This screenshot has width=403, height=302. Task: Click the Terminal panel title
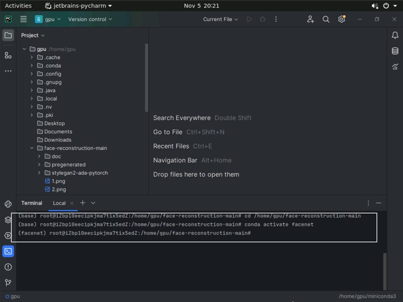(x=32, y=203)
